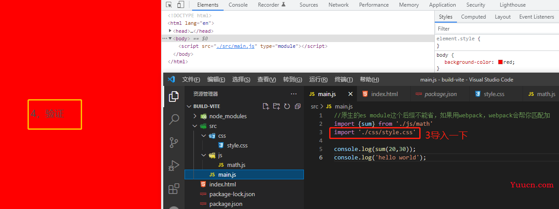Viewport: 559px width, 209px height.
Task: Switch to package.json editor tab
Action: coord(440,94)
